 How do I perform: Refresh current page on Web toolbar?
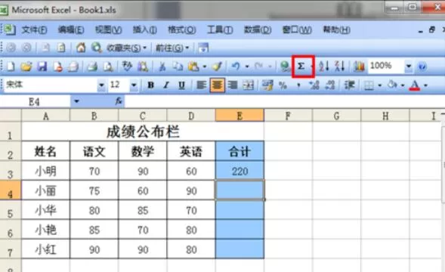61,48
